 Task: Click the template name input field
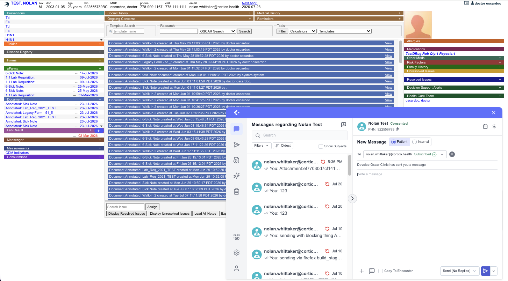[128, 31]
